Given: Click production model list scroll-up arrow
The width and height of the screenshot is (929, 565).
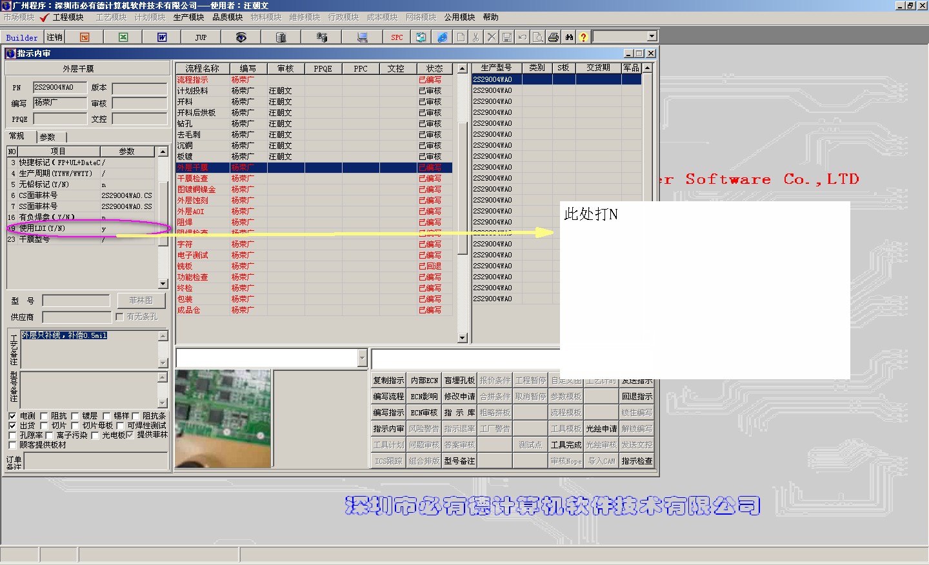Looking at the screenshot, I should pyautogui.click(x=647, y=68).
